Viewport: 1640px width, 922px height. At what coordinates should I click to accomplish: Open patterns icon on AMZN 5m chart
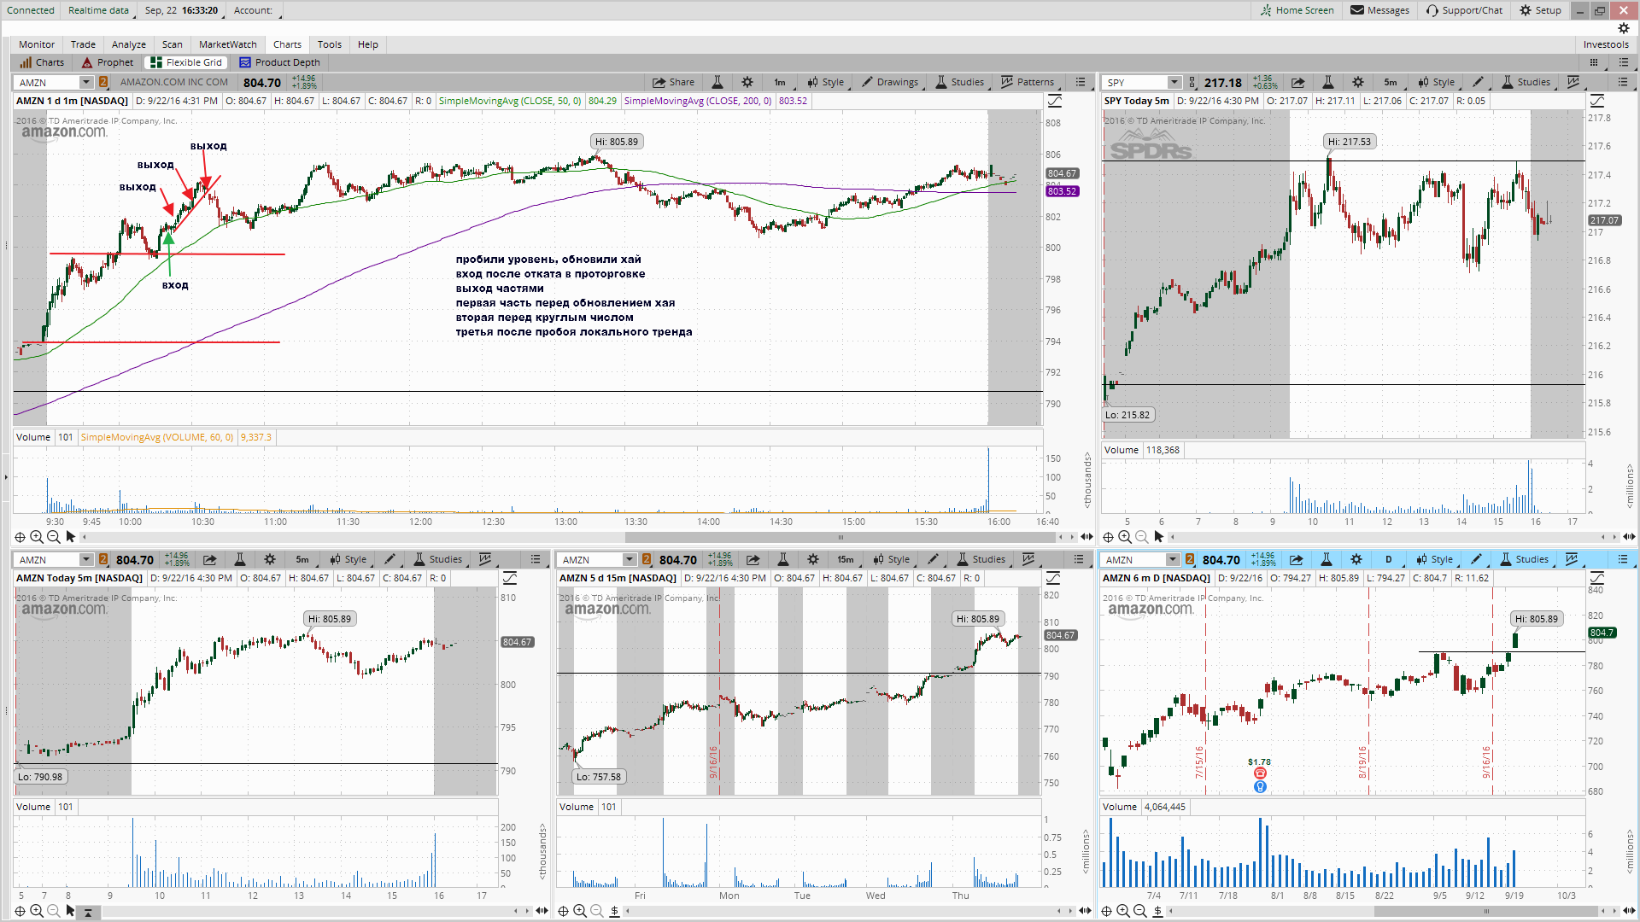click(485, 559)
